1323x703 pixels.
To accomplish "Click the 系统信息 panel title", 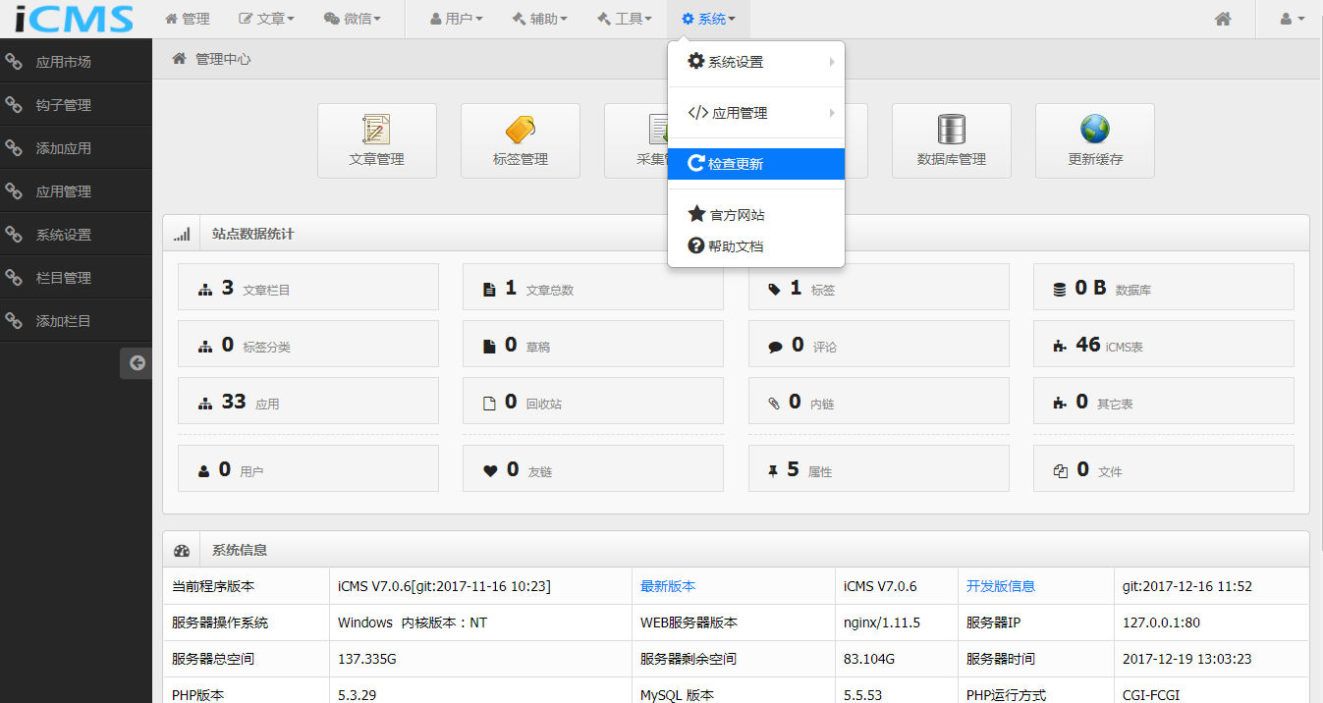I will pos(240,551).
